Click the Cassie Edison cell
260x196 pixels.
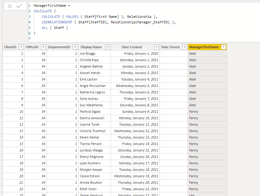tap(95, 176)
